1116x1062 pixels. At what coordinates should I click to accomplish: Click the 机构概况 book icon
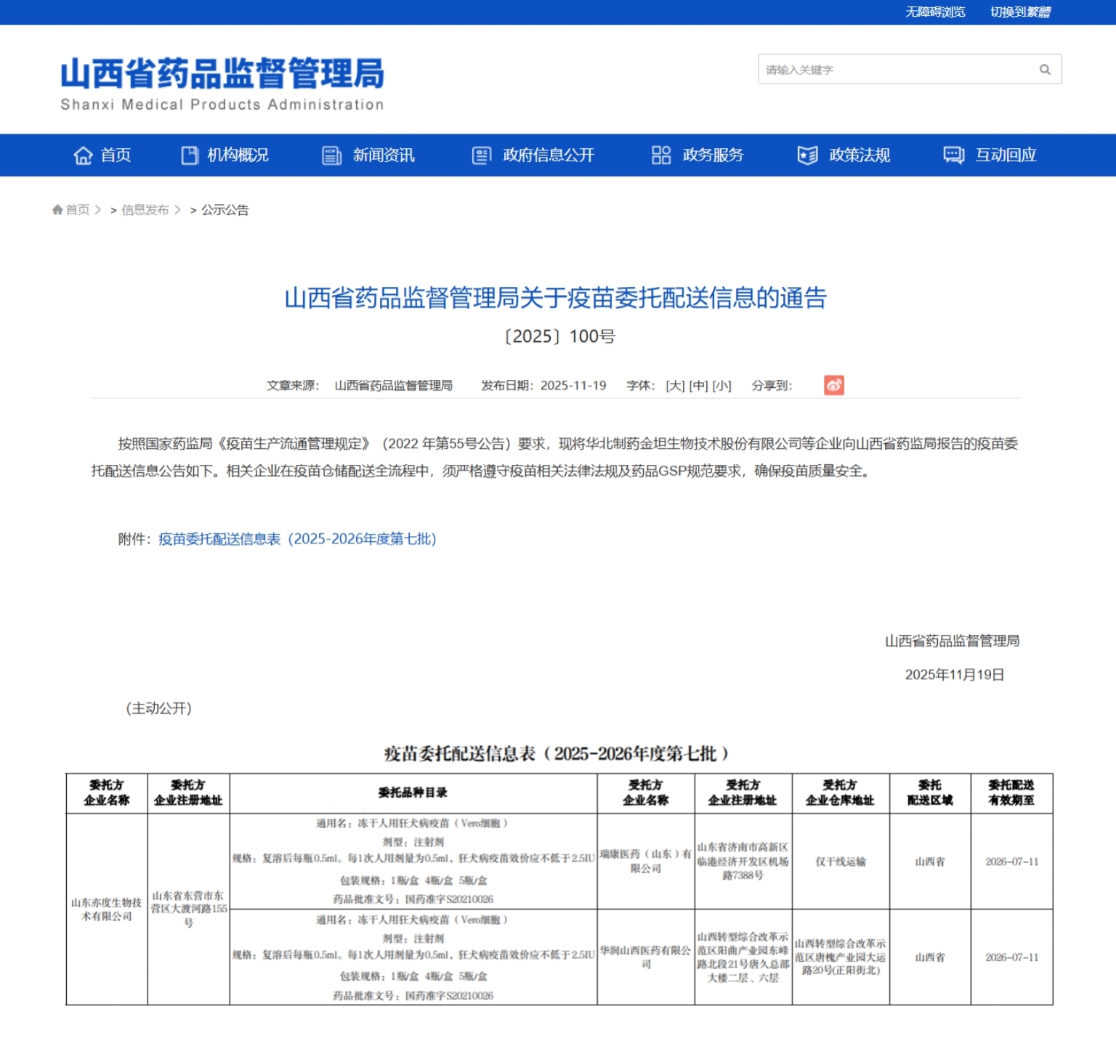tap(190, 155)
